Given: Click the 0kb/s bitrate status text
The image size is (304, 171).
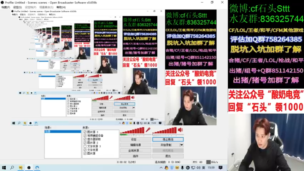Looking at the screenshot, I should tap(214, 162).
